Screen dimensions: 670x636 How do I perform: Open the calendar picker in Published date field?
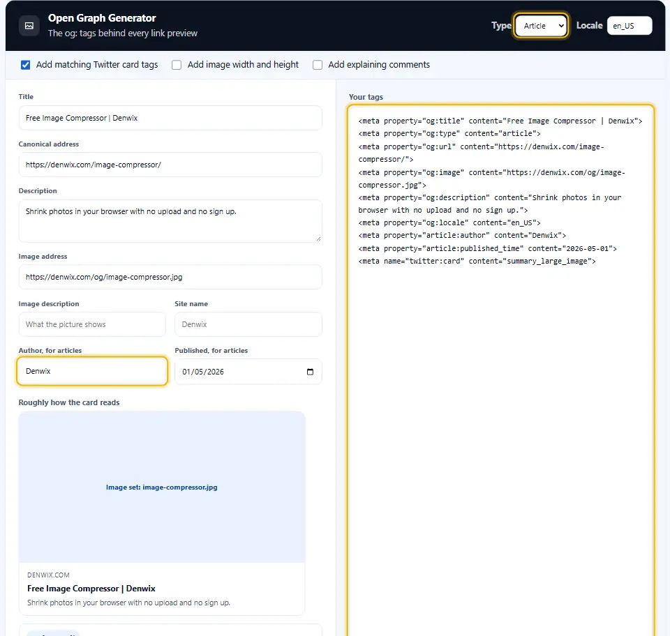(x=310, y=372)
